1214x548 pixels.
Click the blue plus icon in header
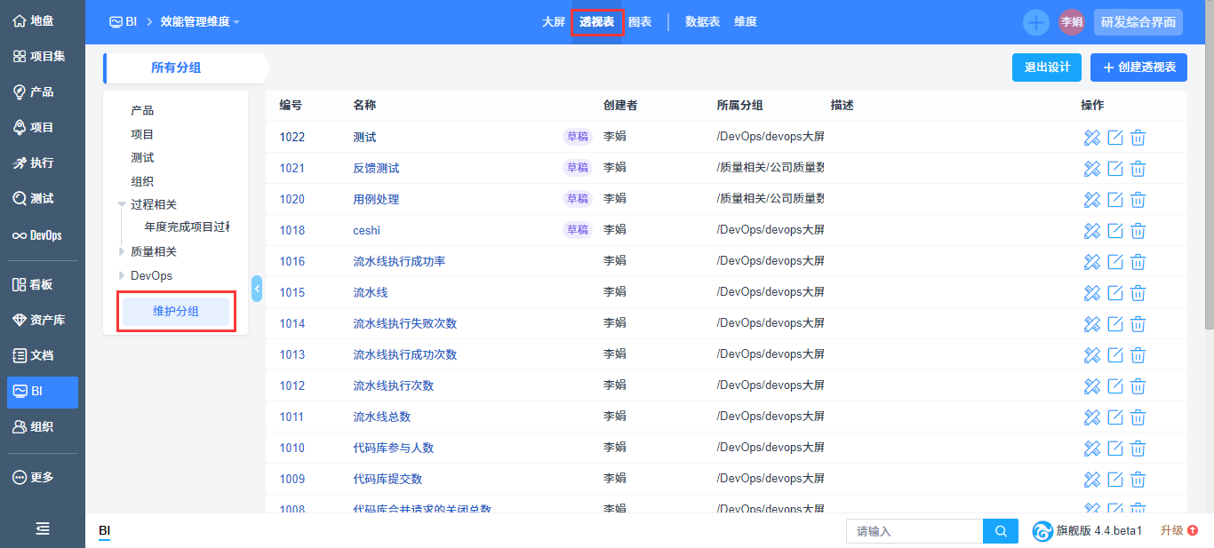click(x=1036, y=22)
